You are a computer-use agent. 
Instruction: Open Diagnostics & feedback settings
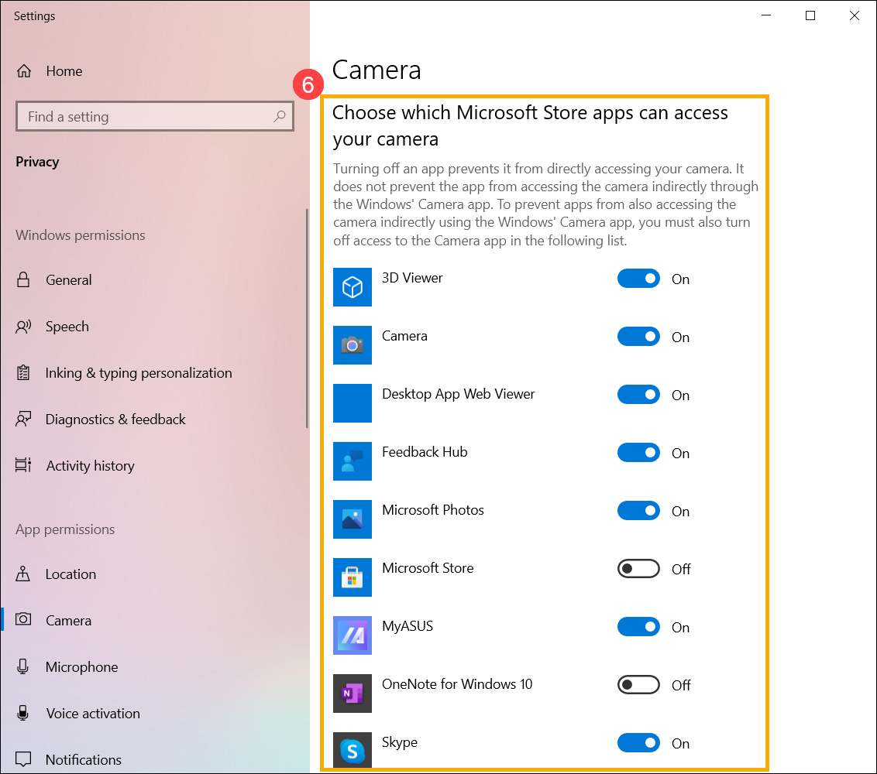click(x=154, y=420)
